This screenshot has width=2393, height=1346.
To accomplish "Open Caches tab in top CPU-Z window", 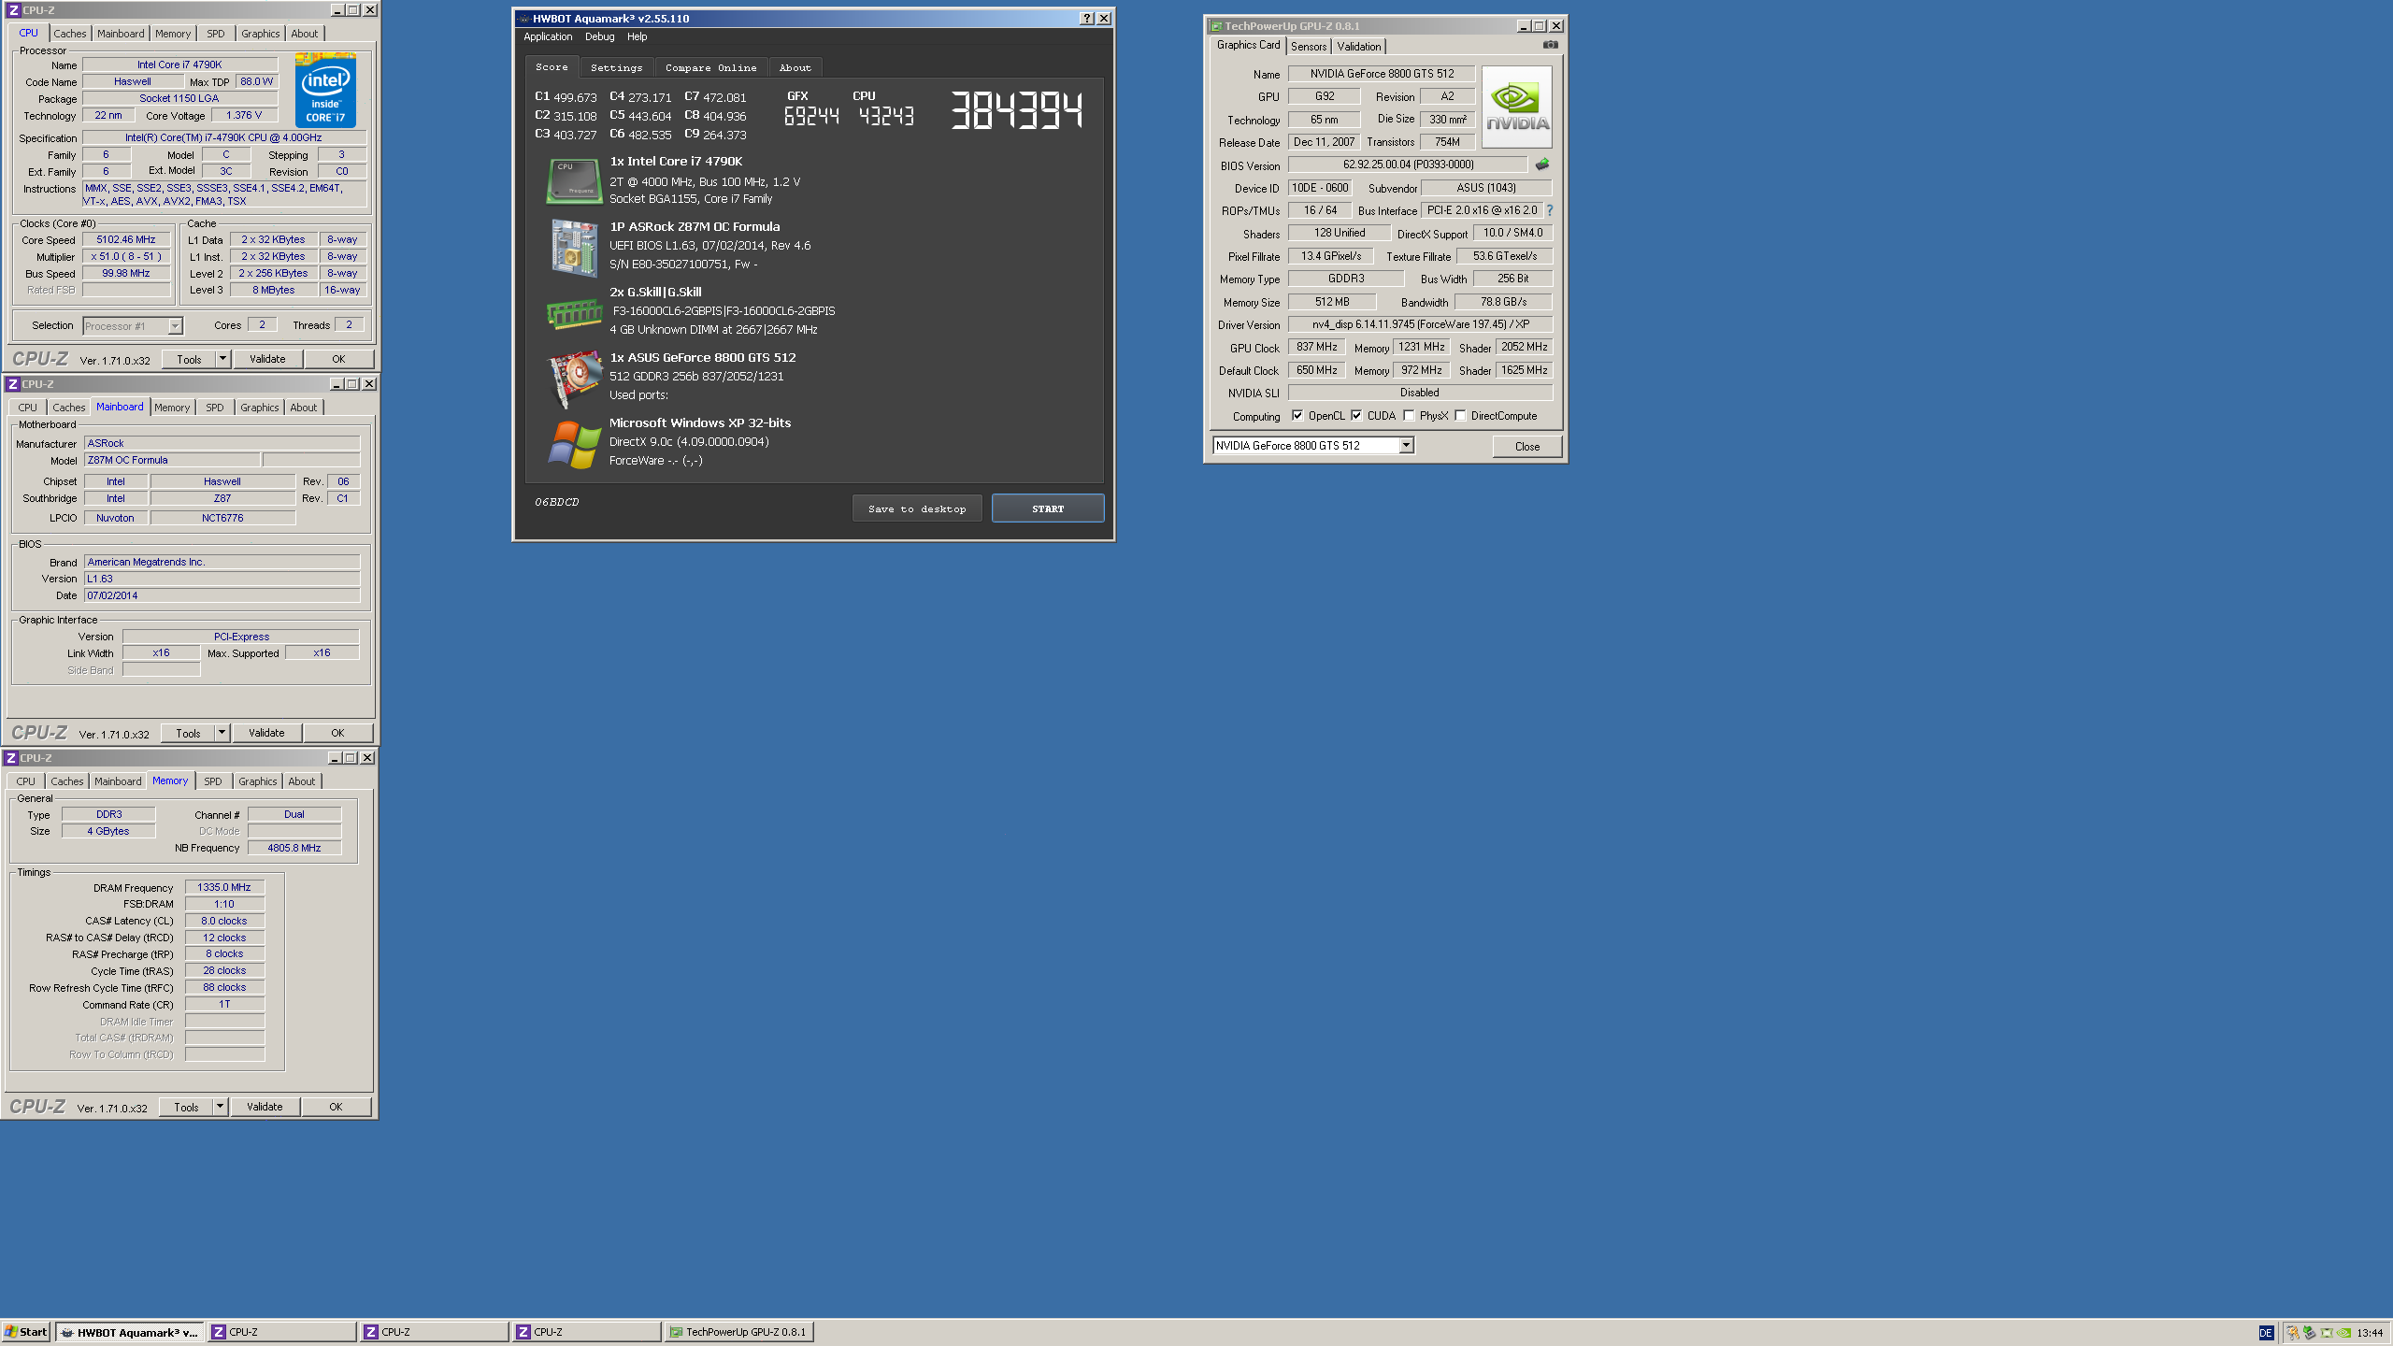I will (x=70, y=34).
